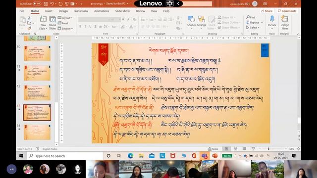317x178 pixels.
Task: Click the Save icon in title bar
Action: pyautogui.click(x=46, y=3)
